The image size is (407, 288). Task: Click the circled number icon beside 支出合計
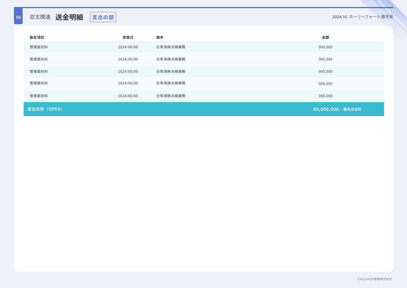[345, 109]
